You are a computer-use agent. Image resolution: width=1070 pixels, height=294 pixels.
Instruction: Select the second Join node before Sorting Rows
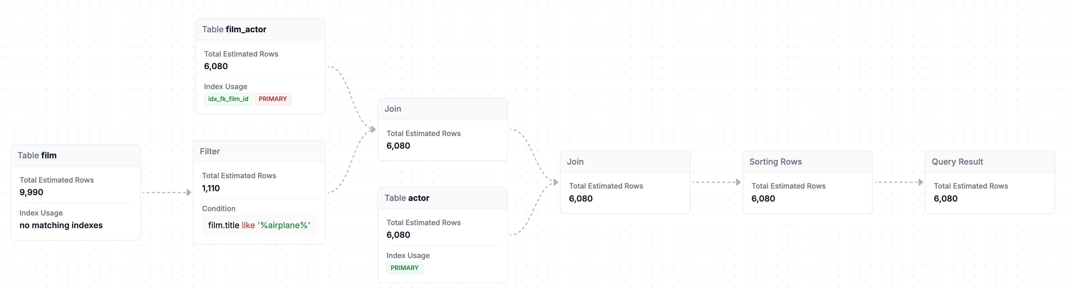(625, 182)
